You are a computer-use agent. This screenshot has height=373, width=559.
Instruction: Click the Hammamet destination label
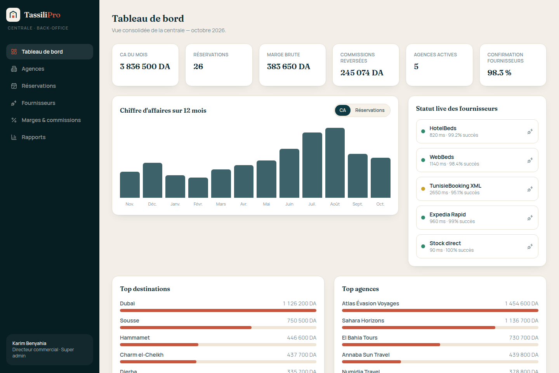click(x=135, y=338)
